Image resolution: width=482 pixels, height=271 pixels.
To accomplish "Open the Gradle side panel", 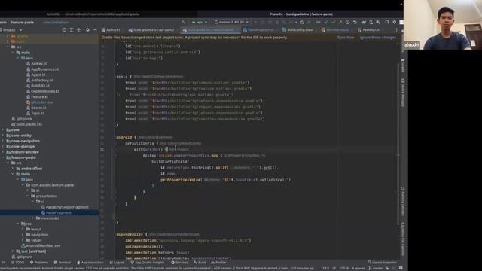I will click(x=402, y=65).
